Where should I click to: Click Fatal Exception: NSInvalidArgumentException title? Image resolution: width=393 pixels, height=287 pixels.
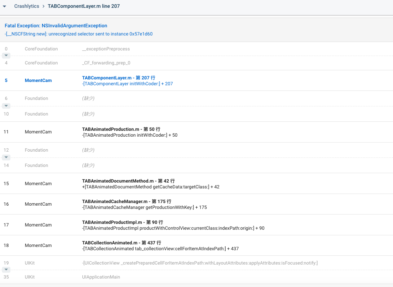[56, 26]
